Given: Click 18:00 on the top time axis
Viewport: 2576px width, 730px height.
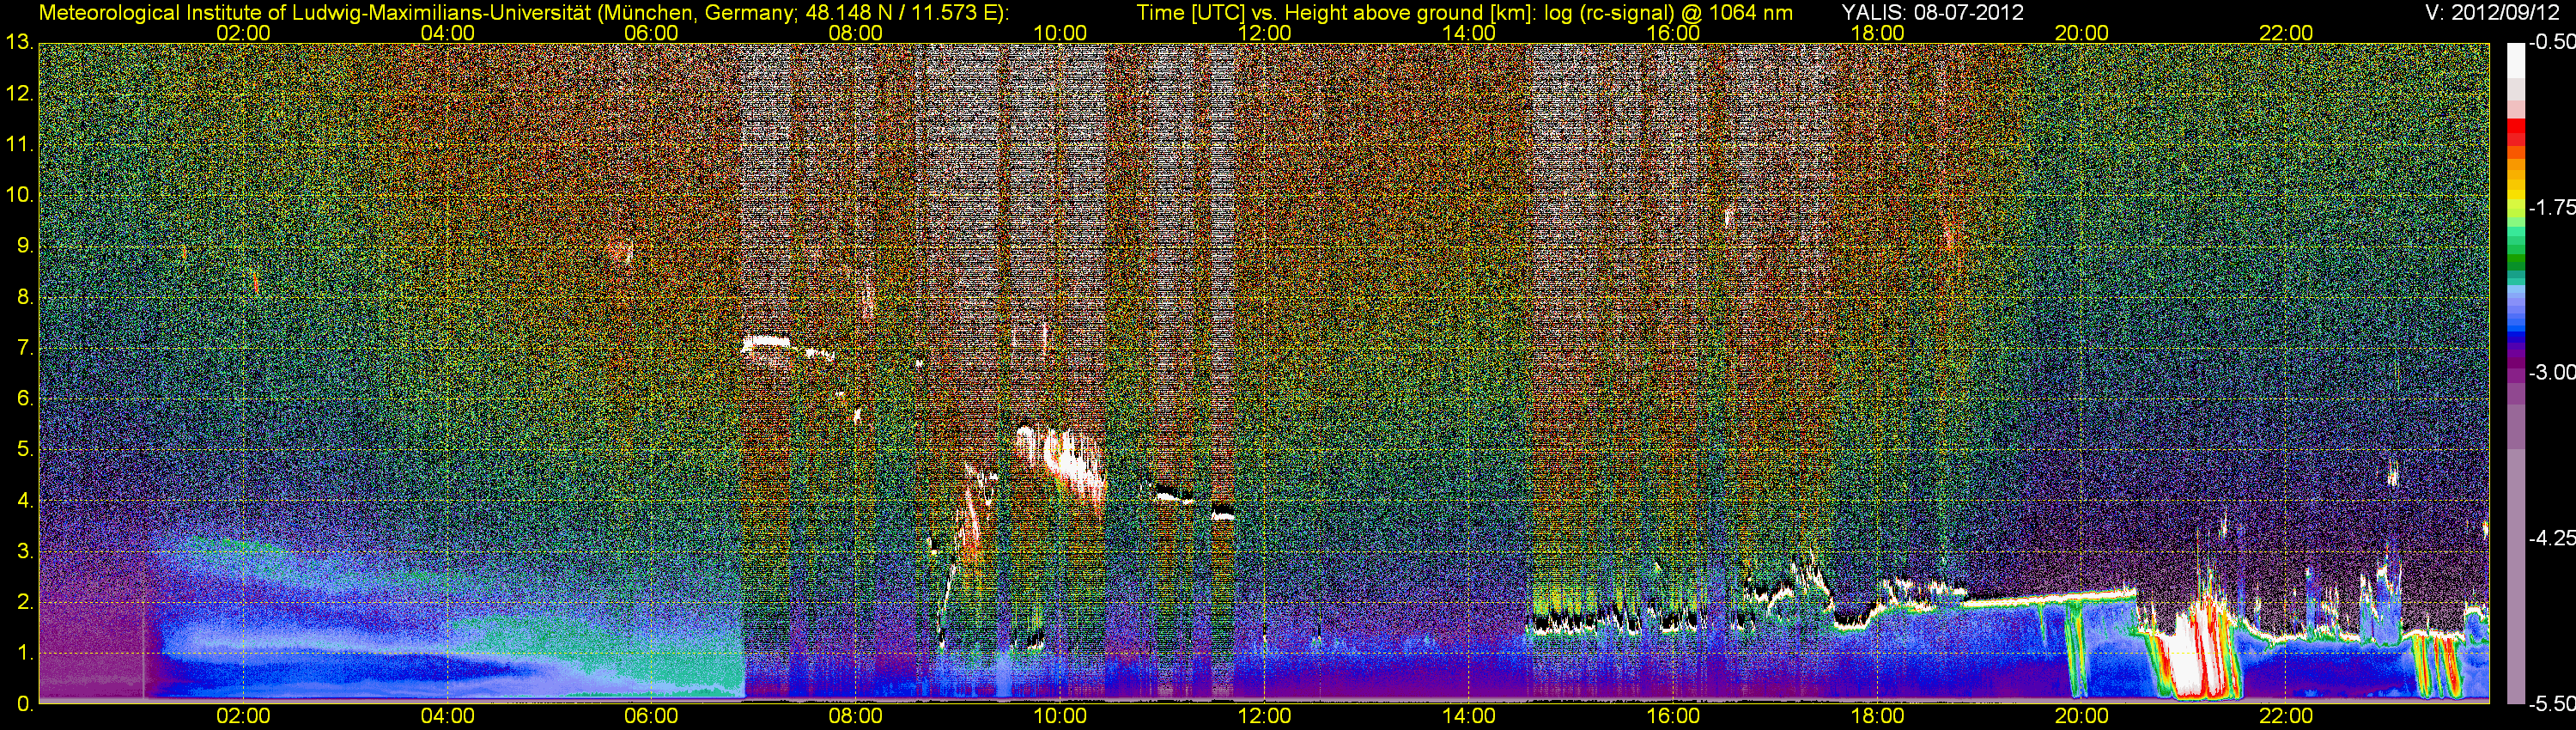Looking at the screenshot, I should (1877, 33).
